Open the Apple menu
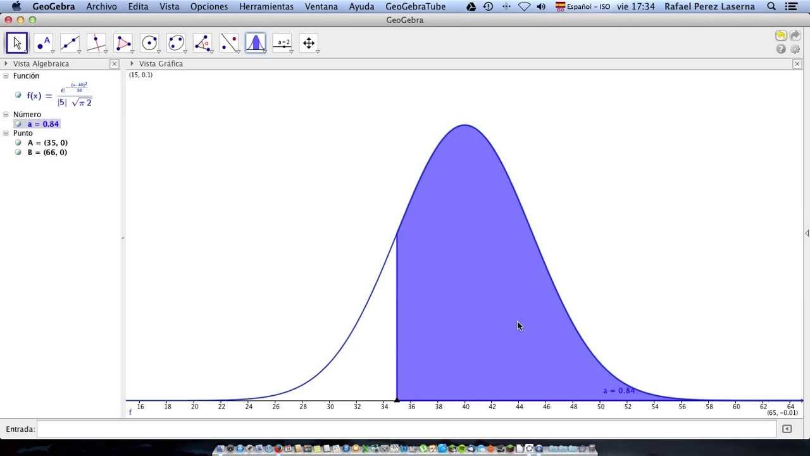Image resolution: width=810 pixels, height=456 pixels. [x=16, y=6]
